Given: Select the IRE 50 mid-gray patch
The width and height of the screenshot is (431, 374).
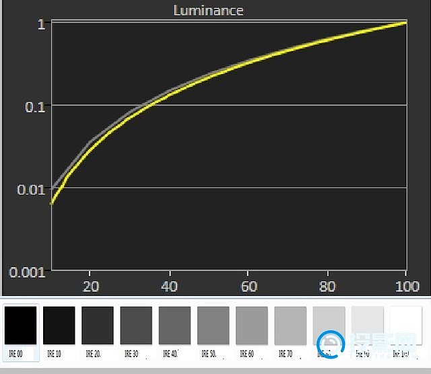Looking at the screenshot, I should pyautogui.click(x=213, y=326).
